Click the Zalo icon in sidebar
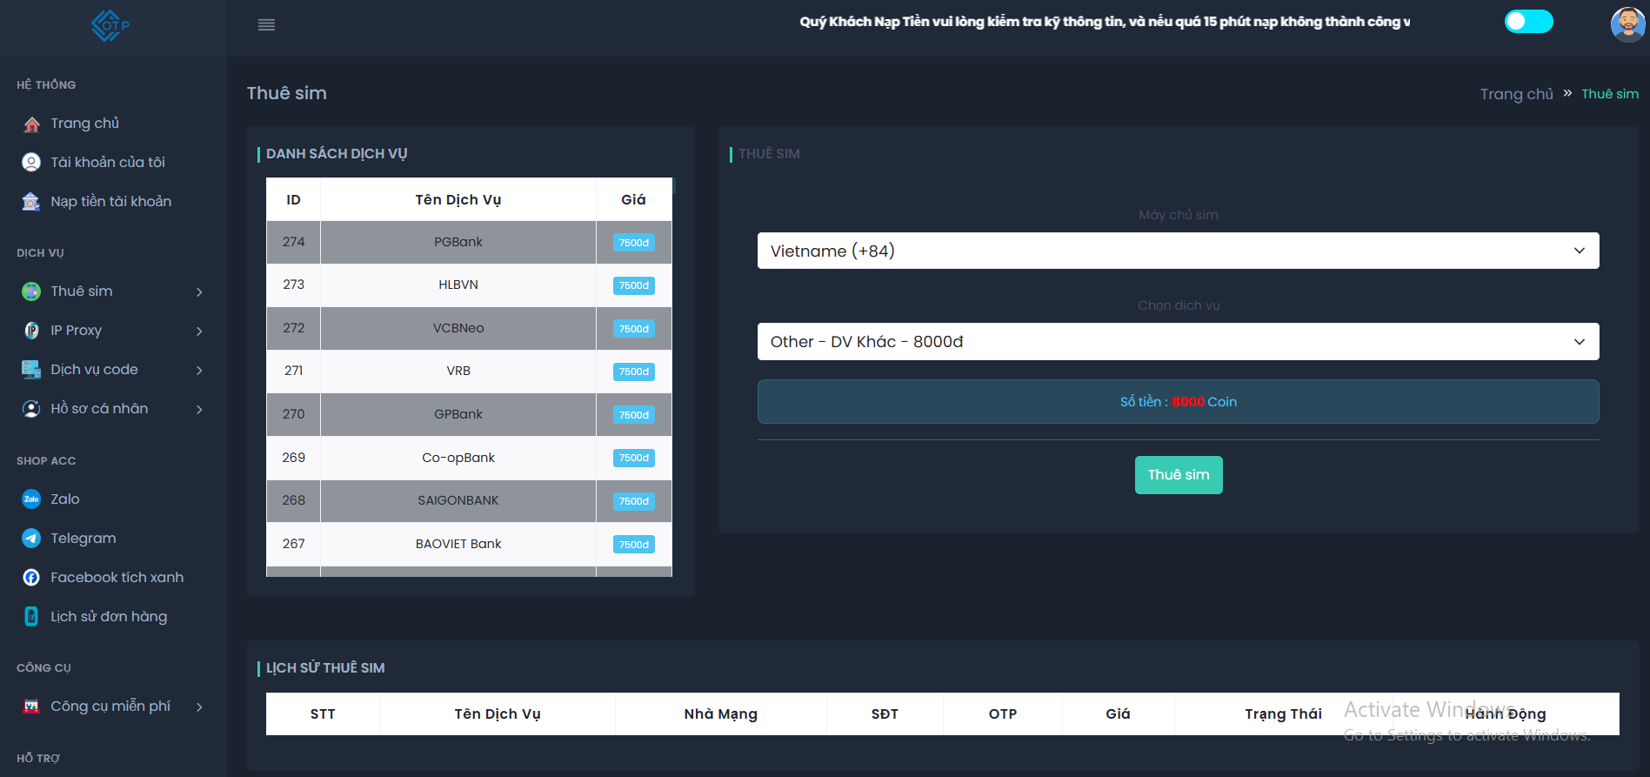 pos(31,499)
